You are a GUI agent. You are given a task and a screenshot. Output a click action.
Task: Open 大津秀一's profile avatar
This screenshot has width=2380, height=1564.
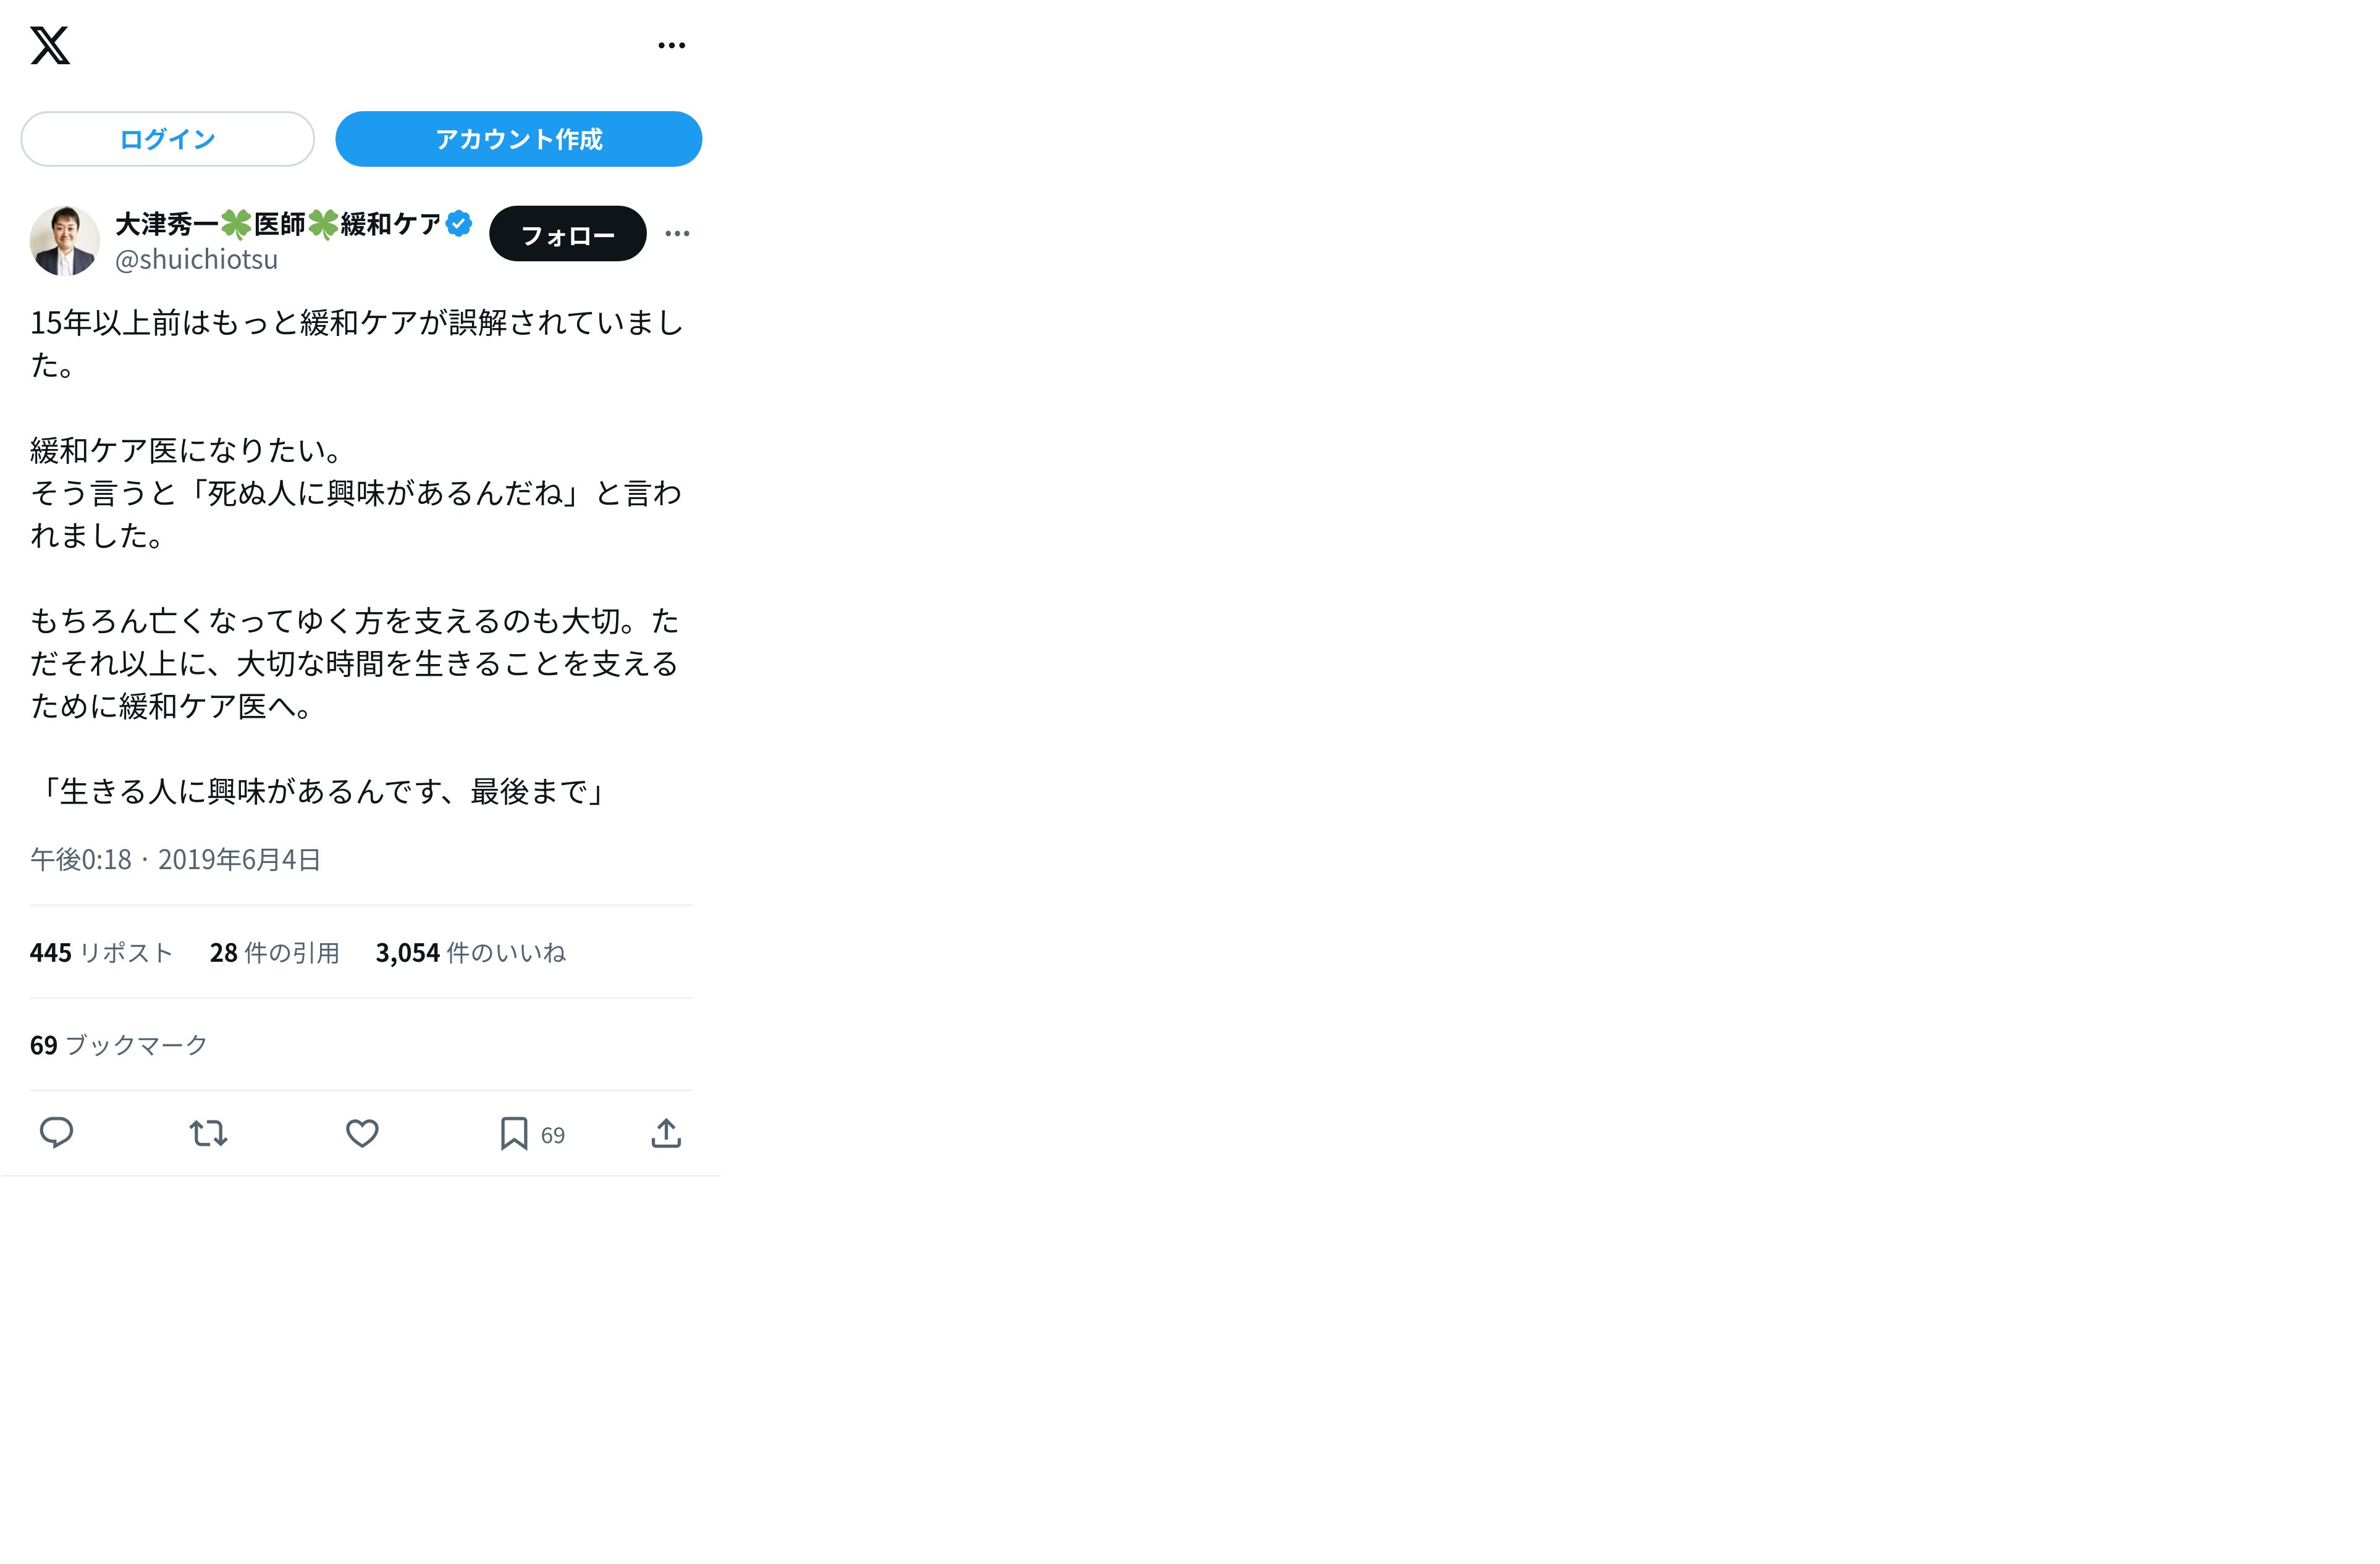[x=65, y=241]
